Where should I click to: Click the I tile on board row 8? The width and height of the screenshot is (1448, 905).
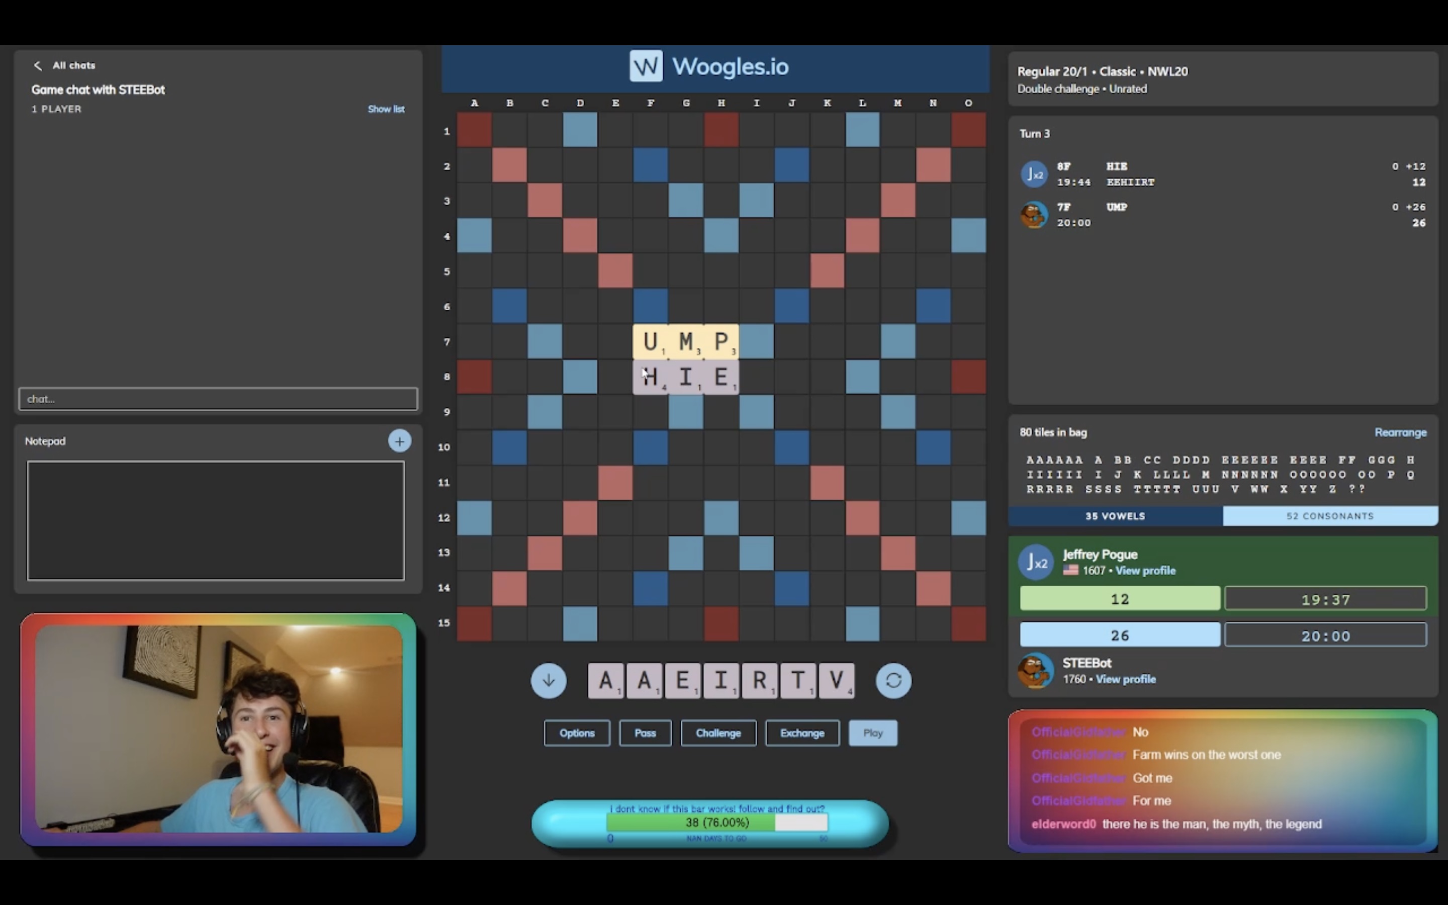click(686, 377)
